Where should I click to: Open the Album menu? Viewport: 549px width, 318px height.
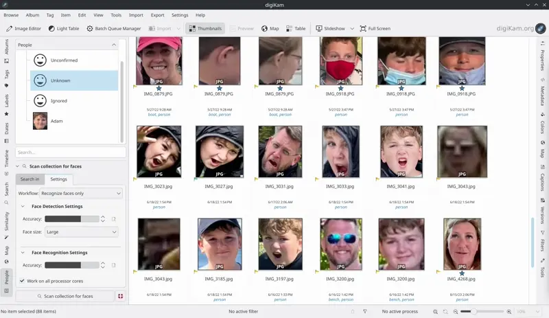[x=32, y=14]
